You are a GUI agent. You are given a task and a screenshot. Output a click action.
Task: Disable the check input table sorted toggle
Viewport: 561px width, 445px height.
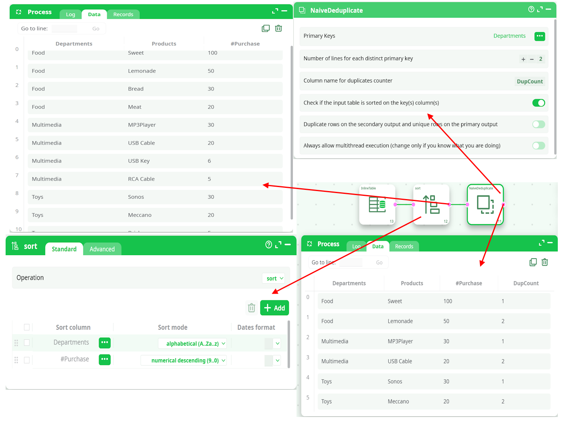539,103
